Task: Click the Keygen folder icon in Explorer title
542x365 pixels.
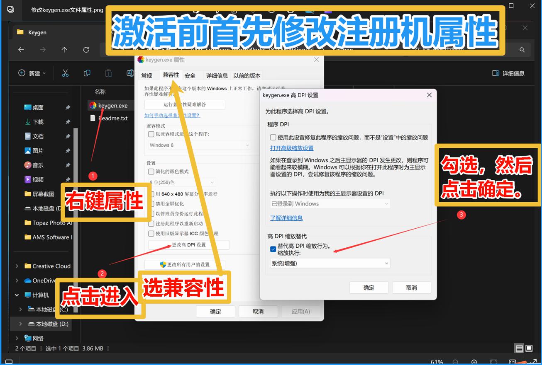Action: pos(20,32)
